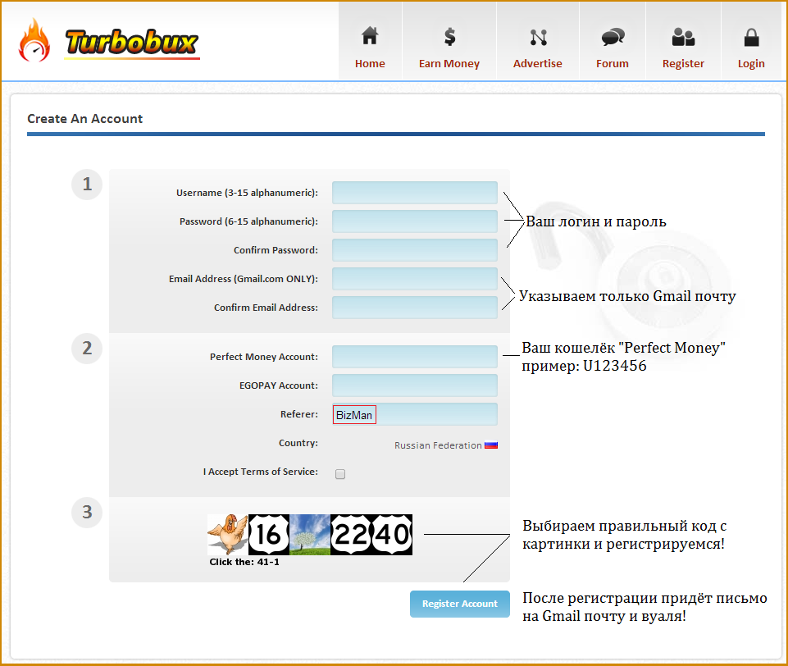Click the Login padlock icon

click(751, 37)
